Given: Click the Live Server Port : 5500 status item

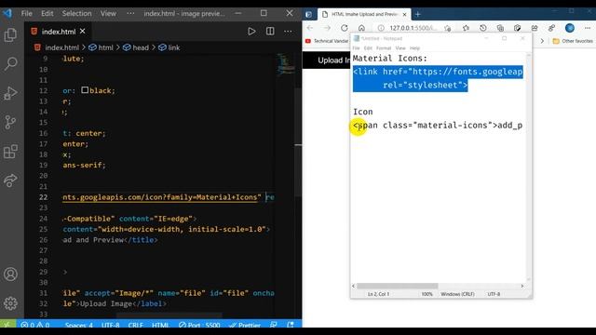Looking at the screenshot, I should pos(199,325).
